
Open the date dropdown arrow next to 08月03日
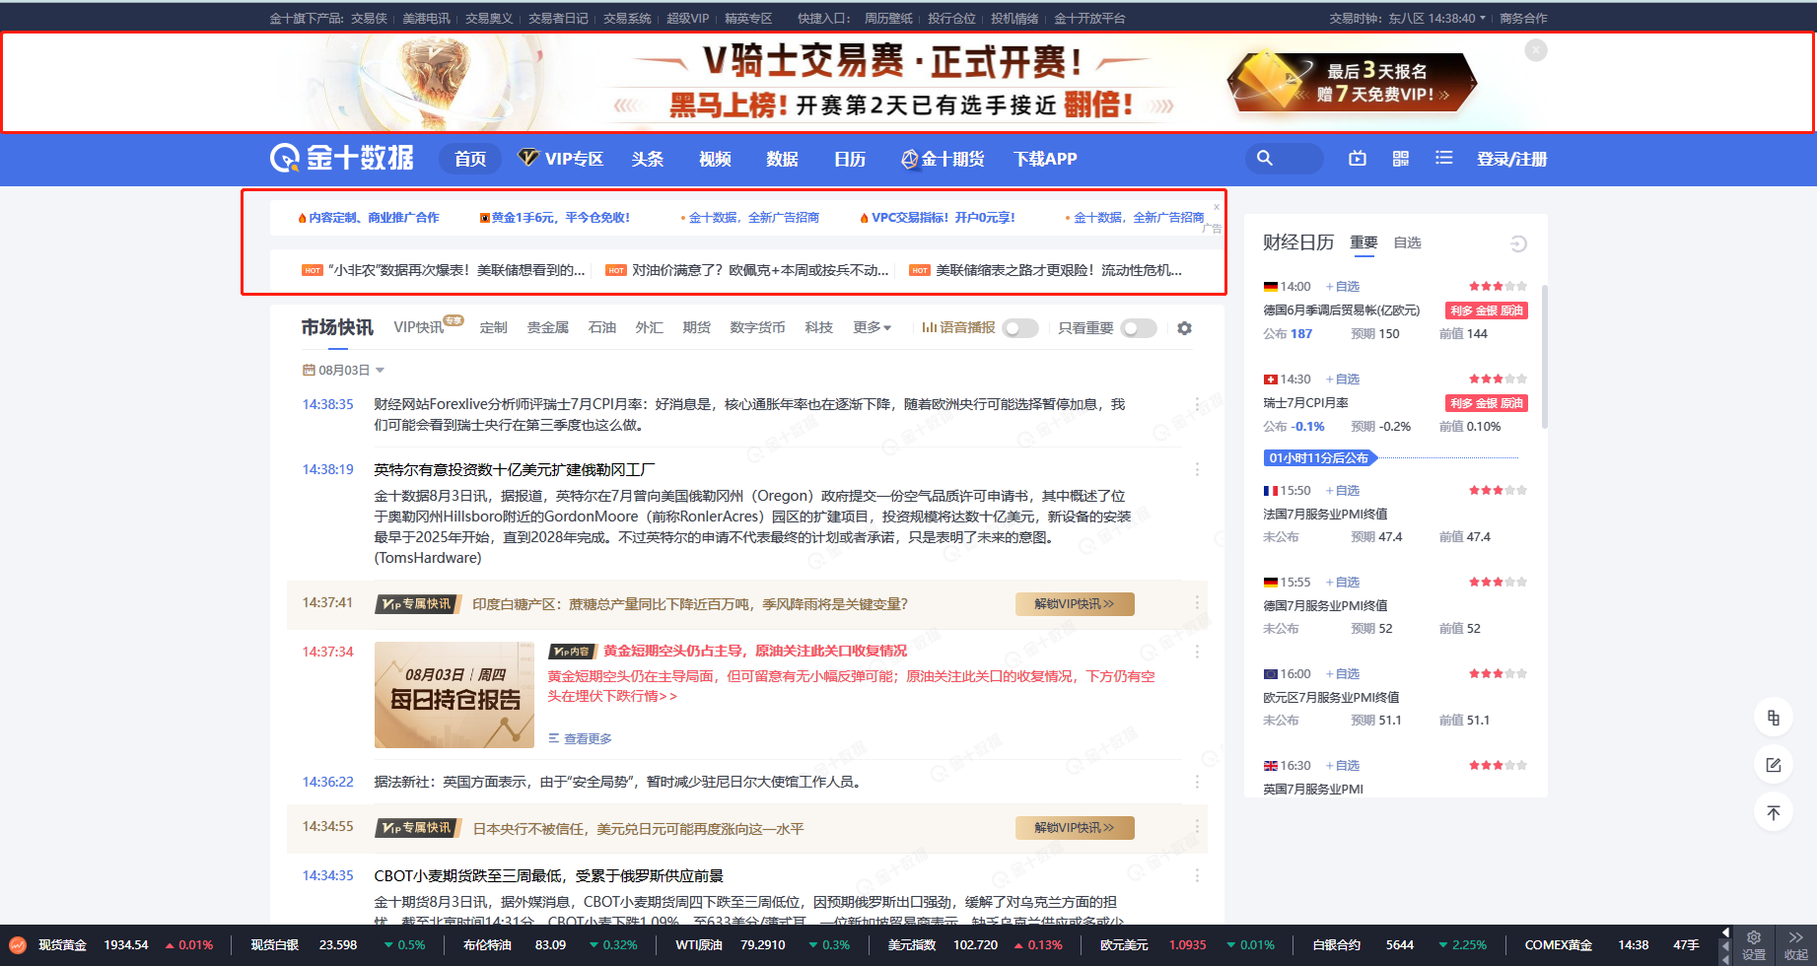[x=383, y=370]
